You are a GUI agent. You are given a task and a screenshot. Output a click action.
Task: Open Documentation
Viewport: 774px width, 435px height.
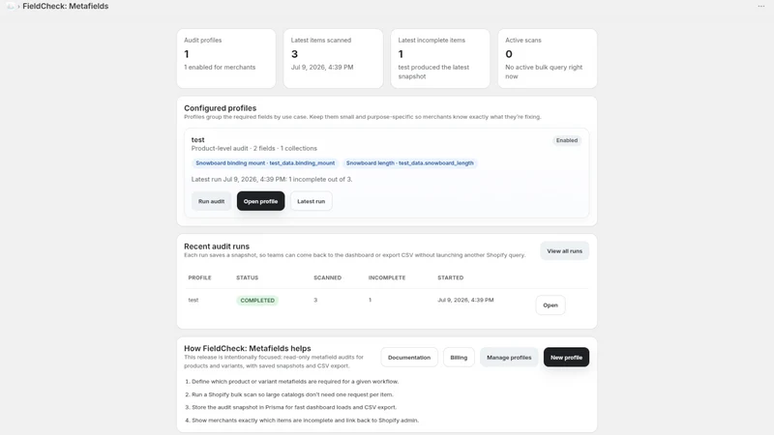pos(408,358)
